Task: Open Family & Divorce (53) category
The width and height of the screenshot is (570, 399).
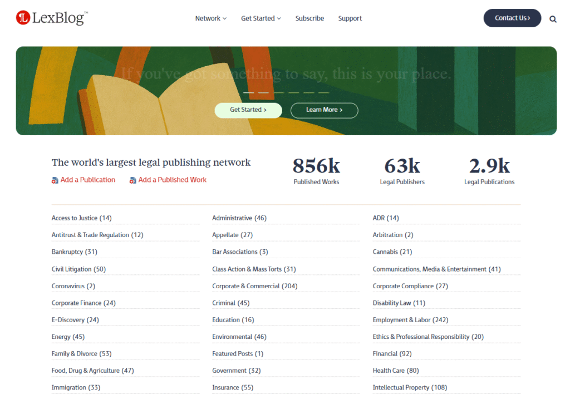Action: coord(81,353)
